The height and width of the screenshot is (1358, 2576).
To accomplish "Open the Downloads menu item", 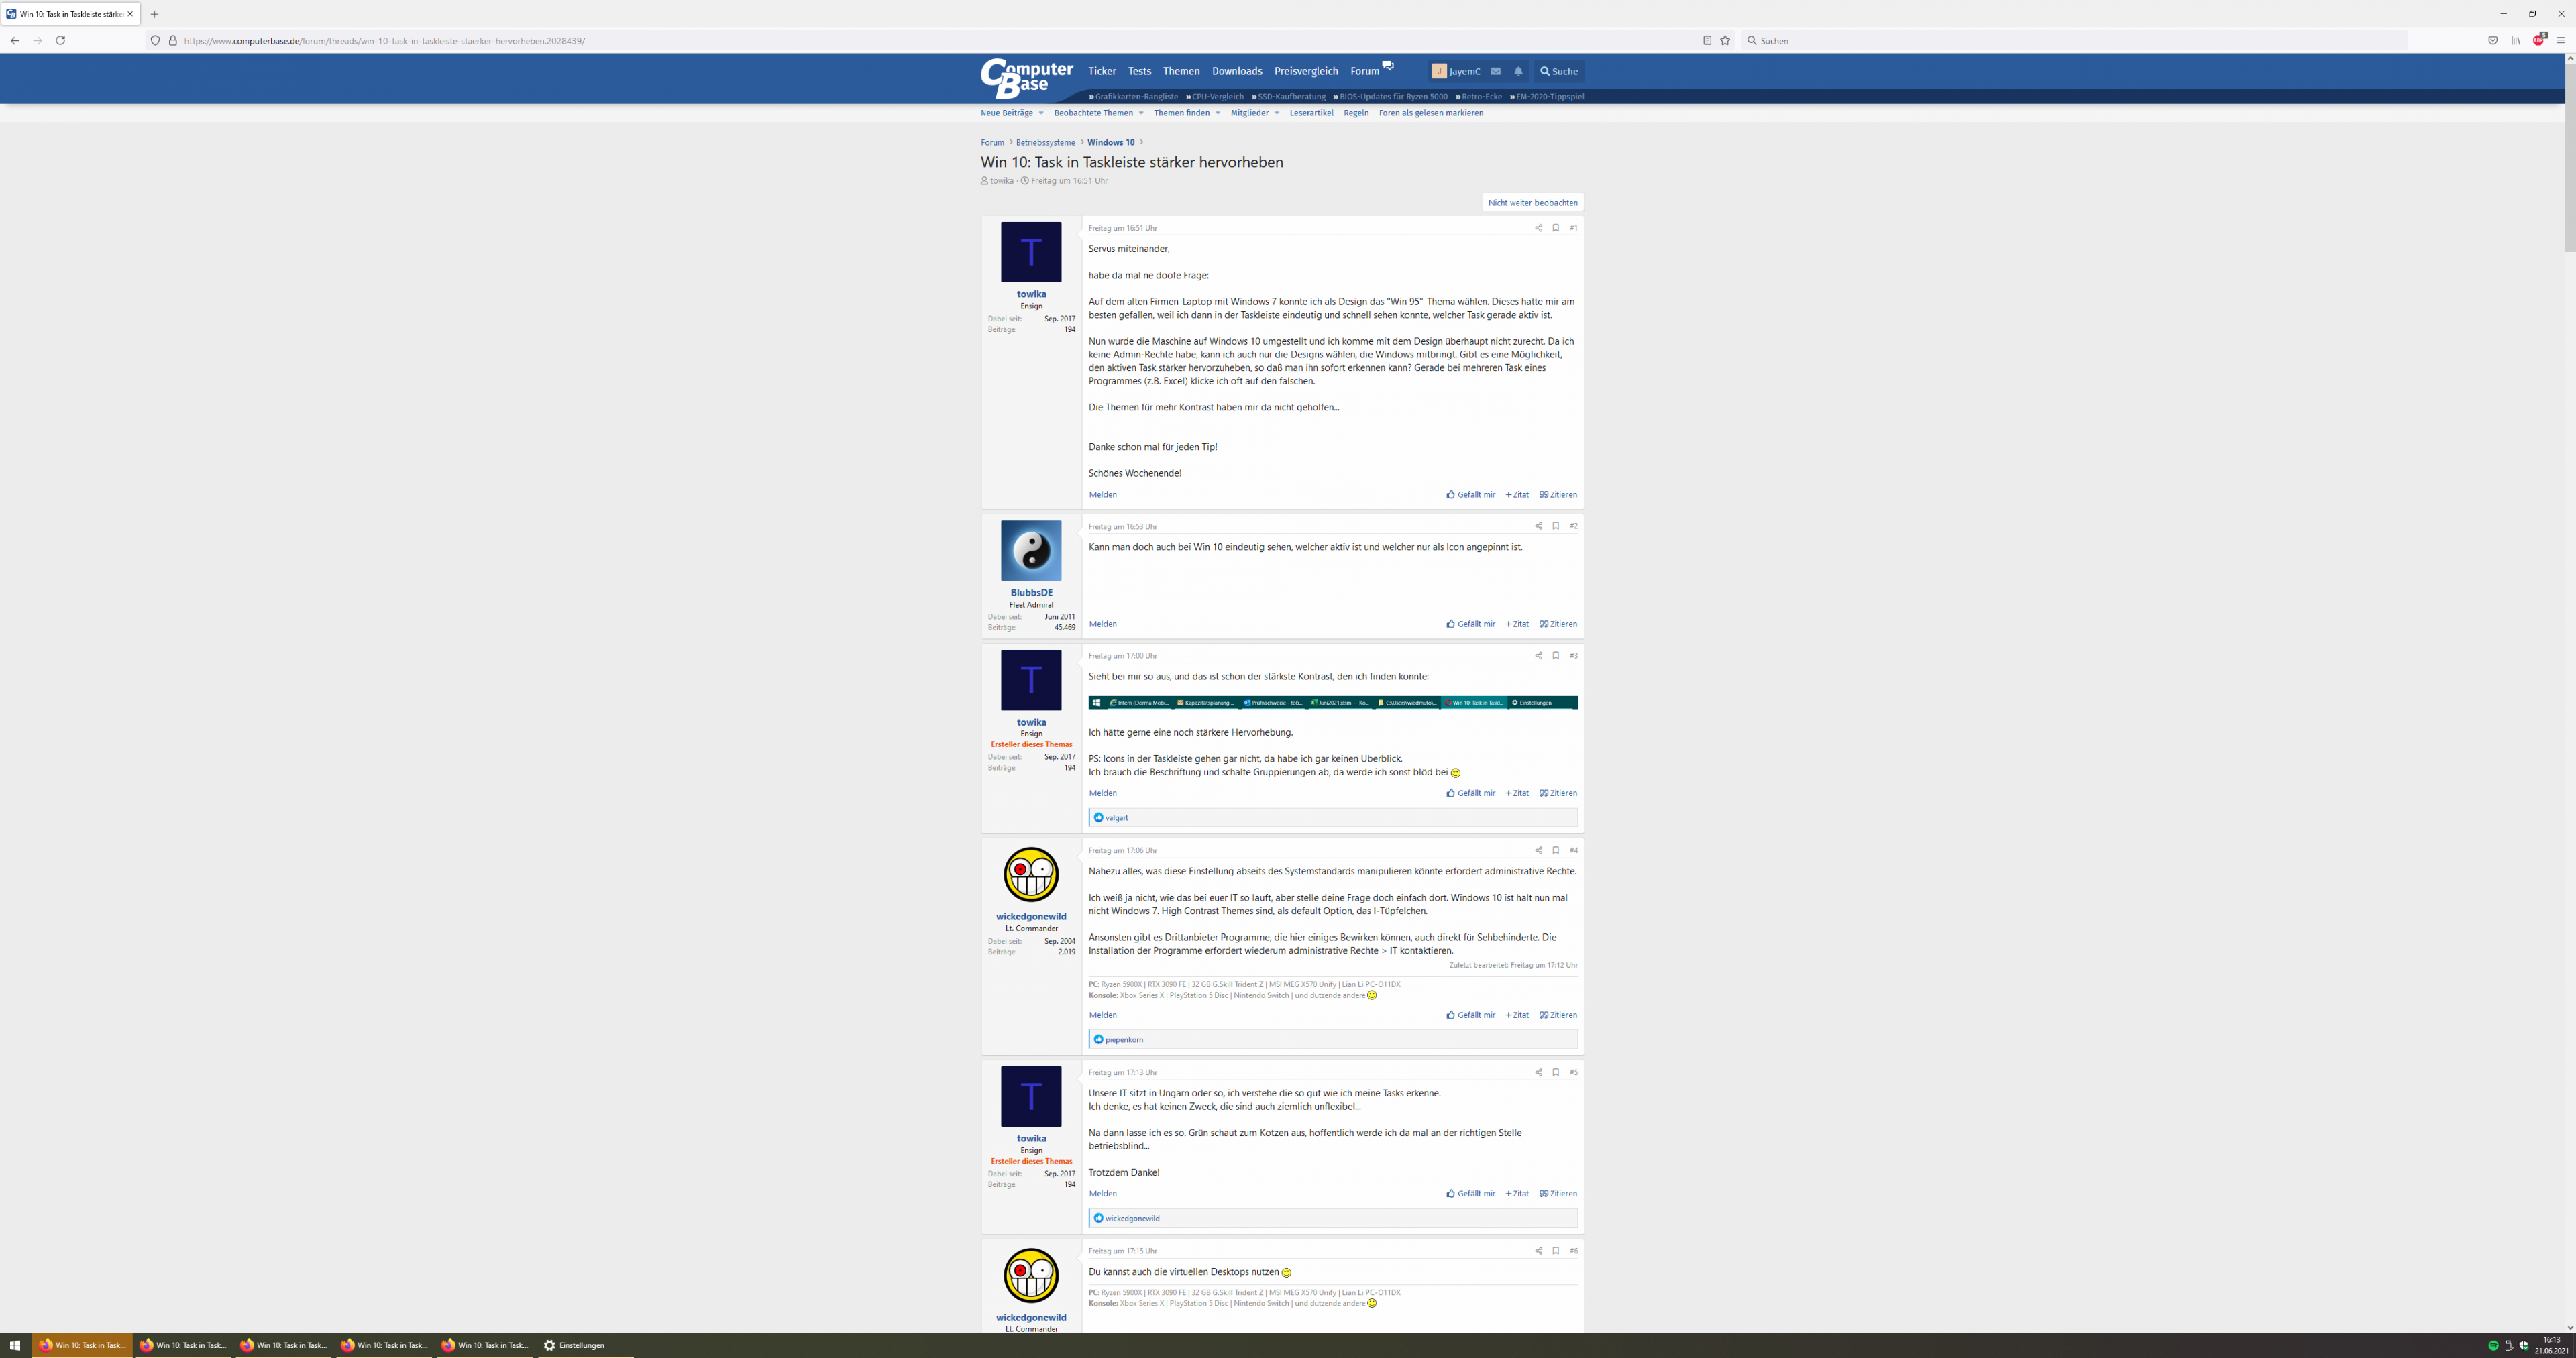I will [x=1237, y=71].
